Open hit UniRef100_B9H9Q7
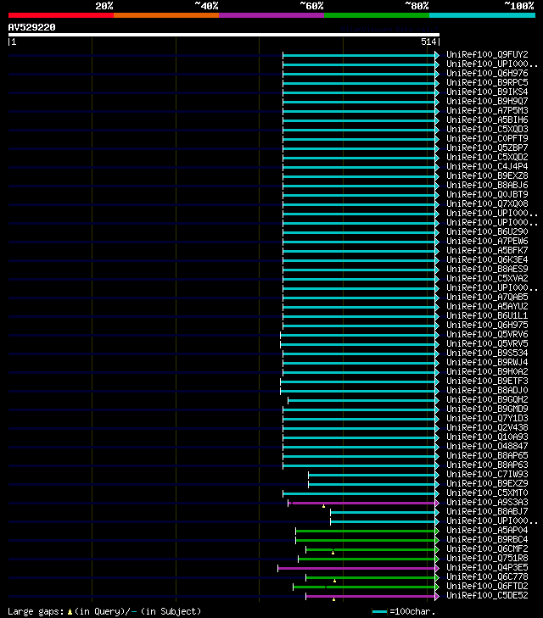This screenshot has height=618, width=543. point(487,101)
